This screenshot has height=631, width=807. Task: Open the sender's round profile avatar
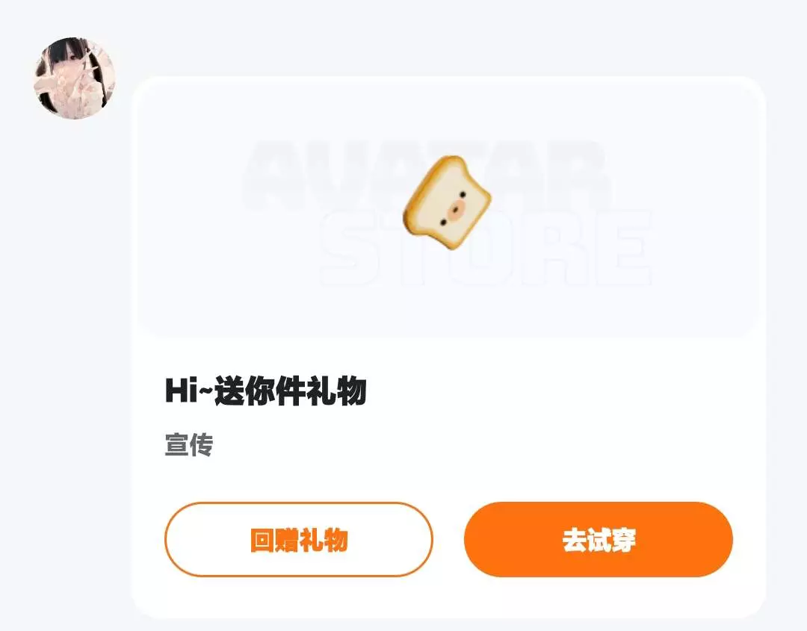[75, 78]
